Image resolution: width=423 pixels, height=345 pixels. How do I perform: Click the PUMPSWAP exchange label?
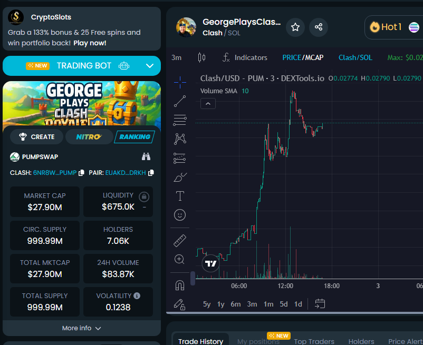coord(40,157)
